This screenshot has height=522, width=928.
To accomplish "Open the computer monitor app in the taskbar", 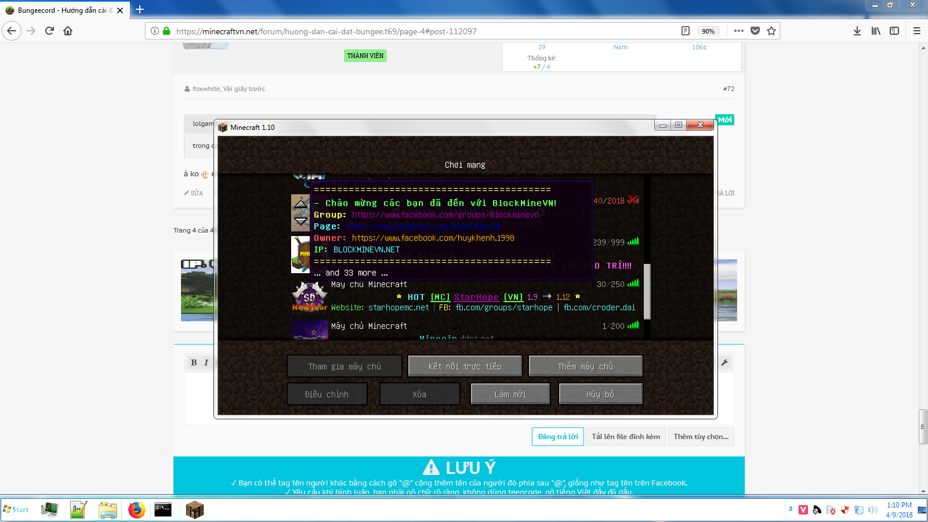I will coord(50,510).
